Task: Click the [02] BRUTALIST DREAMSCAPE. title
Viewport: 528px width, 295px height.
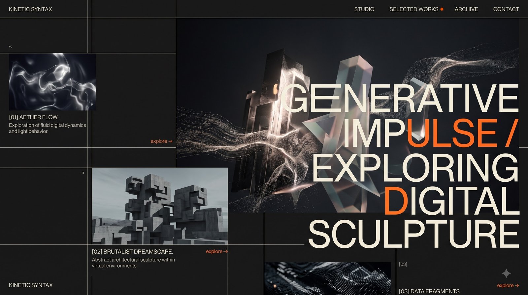Action: pyautogui.click(x=132, y=252)
